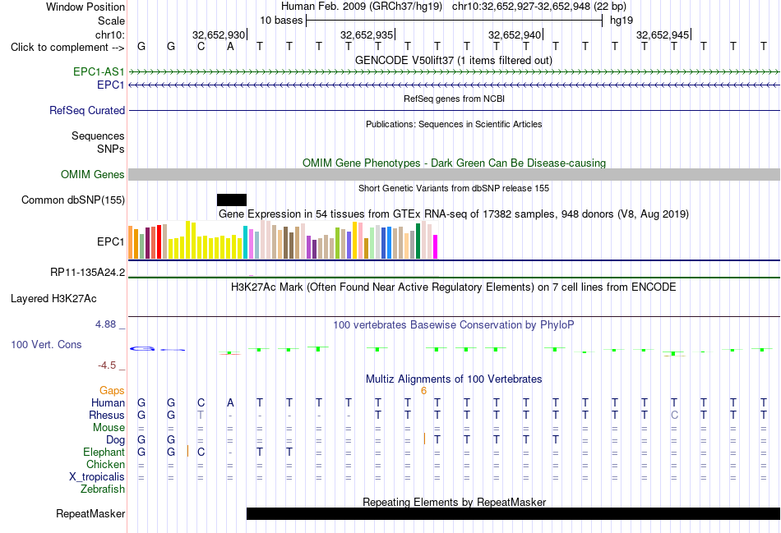Viewport: 781px width, 533px height.
Task: Click the orange Gaps label
Action: click(112, 391)
